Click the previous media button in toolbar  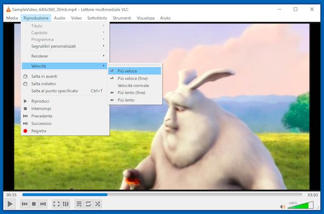(x=24, y=204)
